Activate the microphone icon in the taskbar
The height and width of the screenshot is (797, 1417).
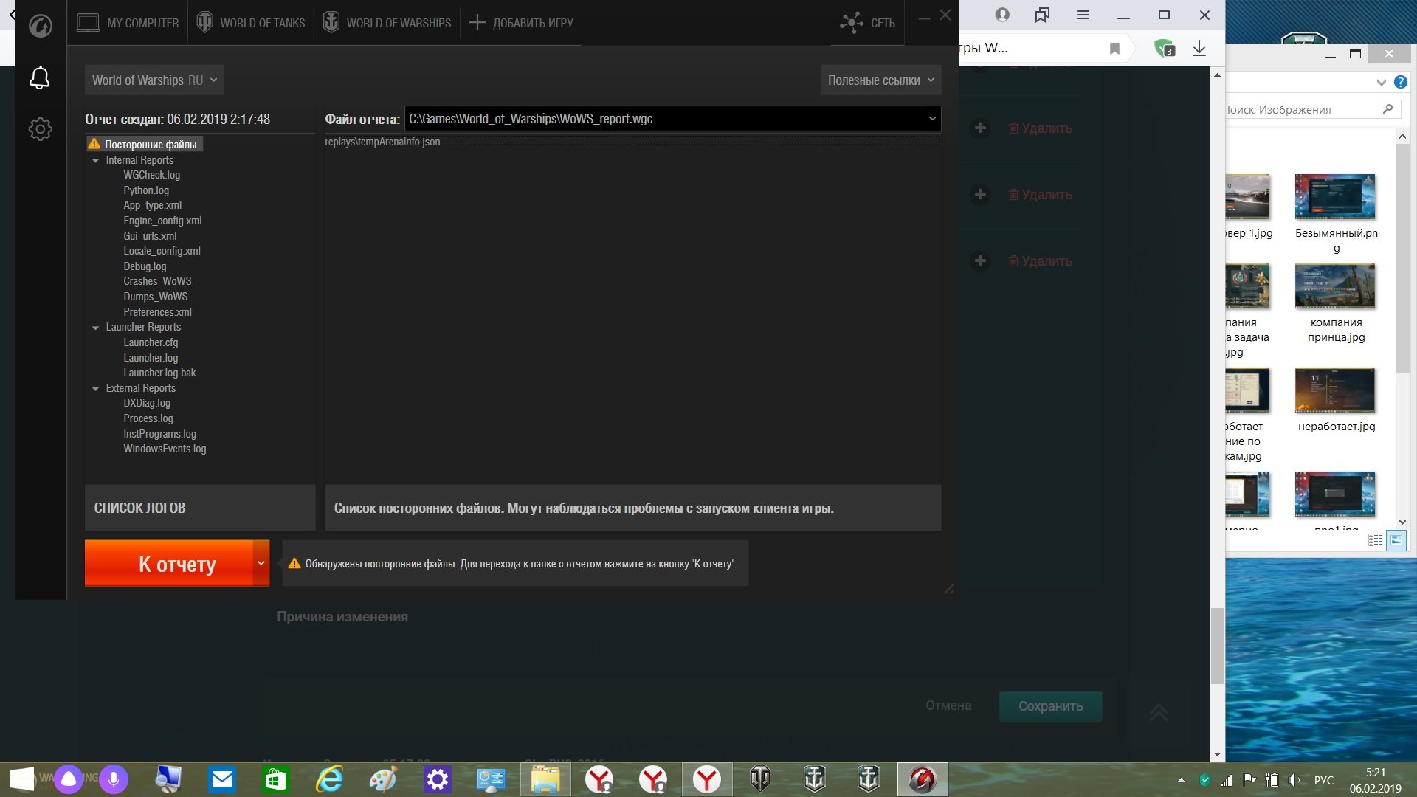[114, 779]
